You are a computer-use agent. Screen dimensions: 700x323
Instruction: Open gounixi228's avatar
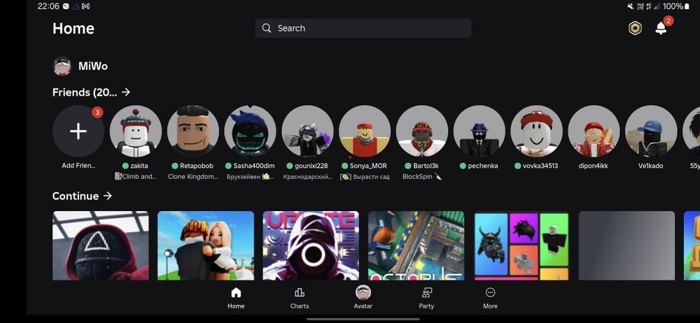[307, 131]
